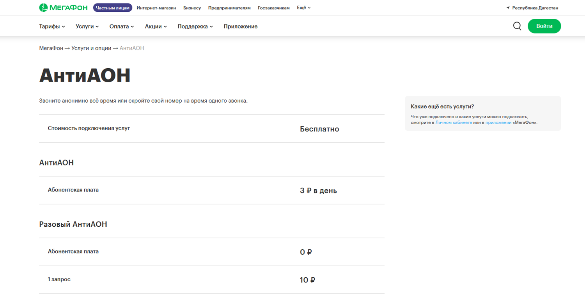
Task: Go to Бизнесу section
Action: [x=192, y=8]
